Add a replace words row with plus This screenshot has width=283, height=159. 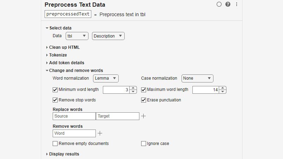(x=143, y=116)
